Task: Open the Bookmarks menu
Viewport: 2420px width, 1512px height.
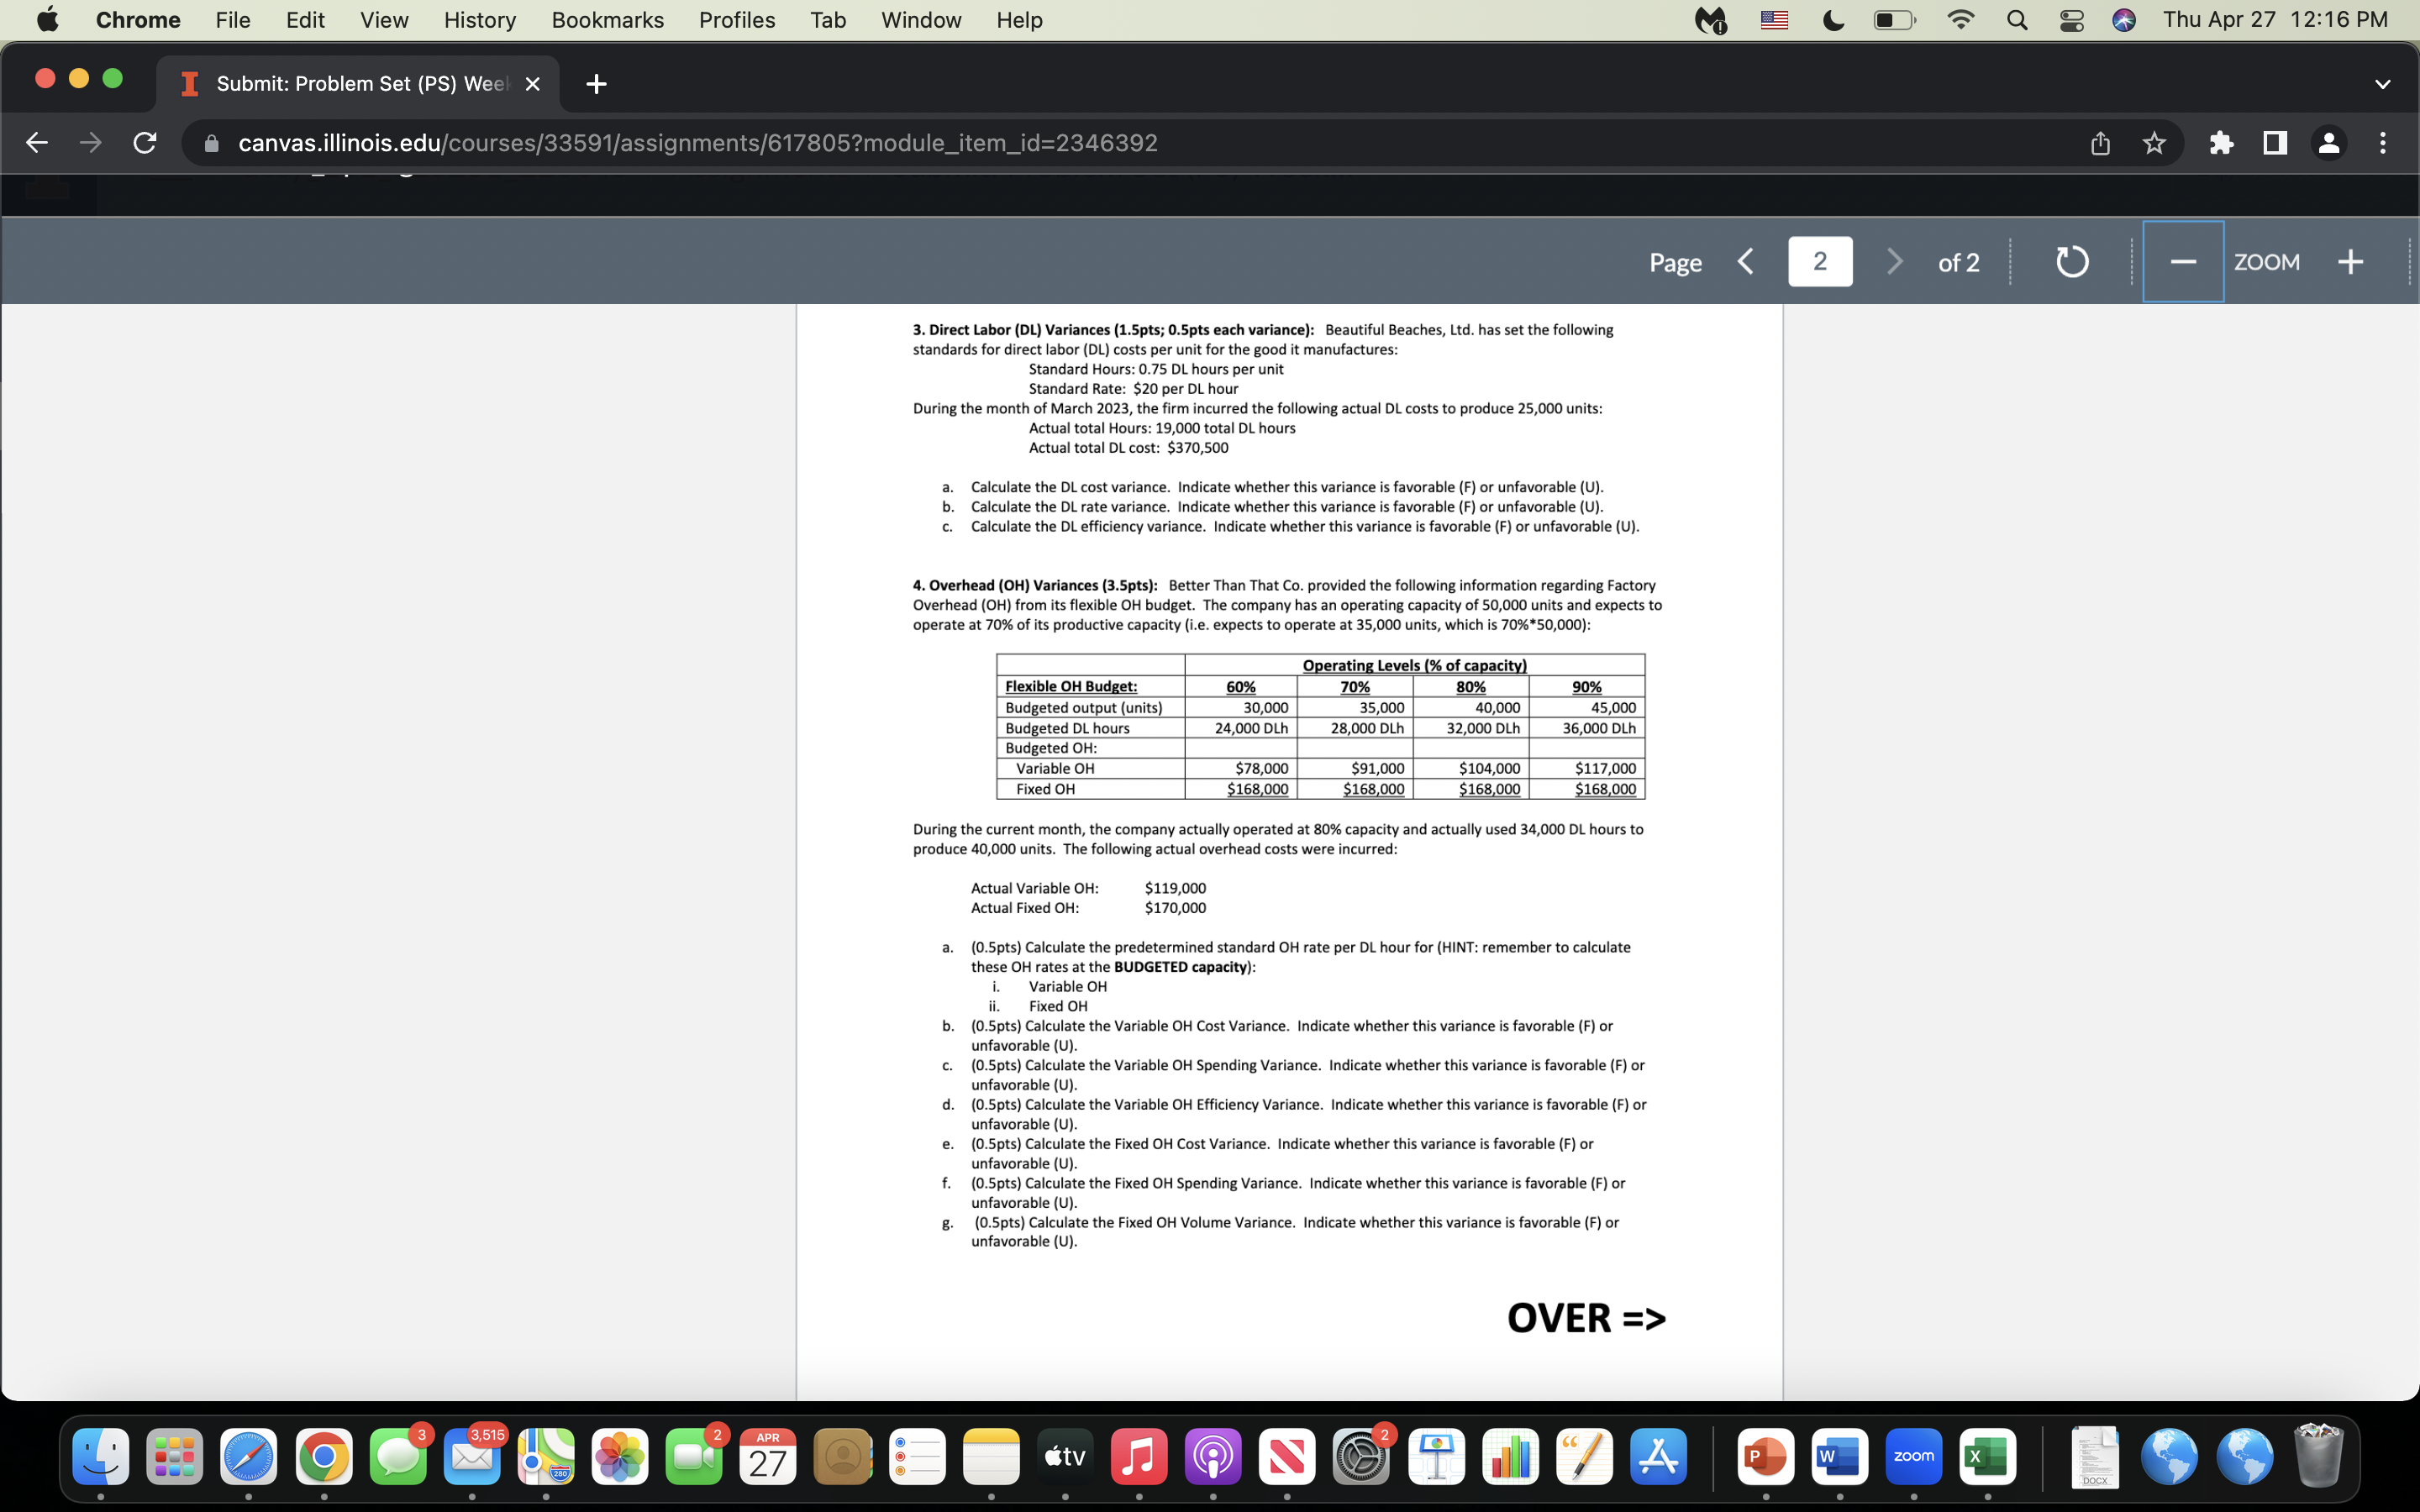Action: [x=608, y=19]
